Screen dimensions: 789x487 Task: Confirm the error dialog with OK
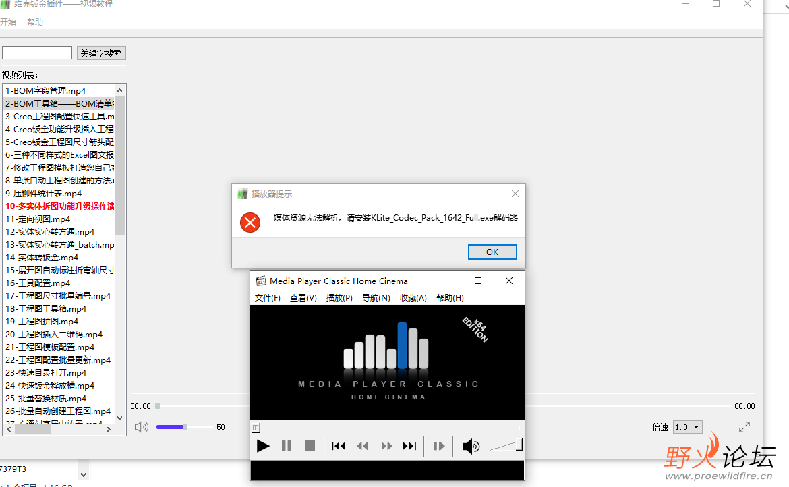[x=492, y=252]
